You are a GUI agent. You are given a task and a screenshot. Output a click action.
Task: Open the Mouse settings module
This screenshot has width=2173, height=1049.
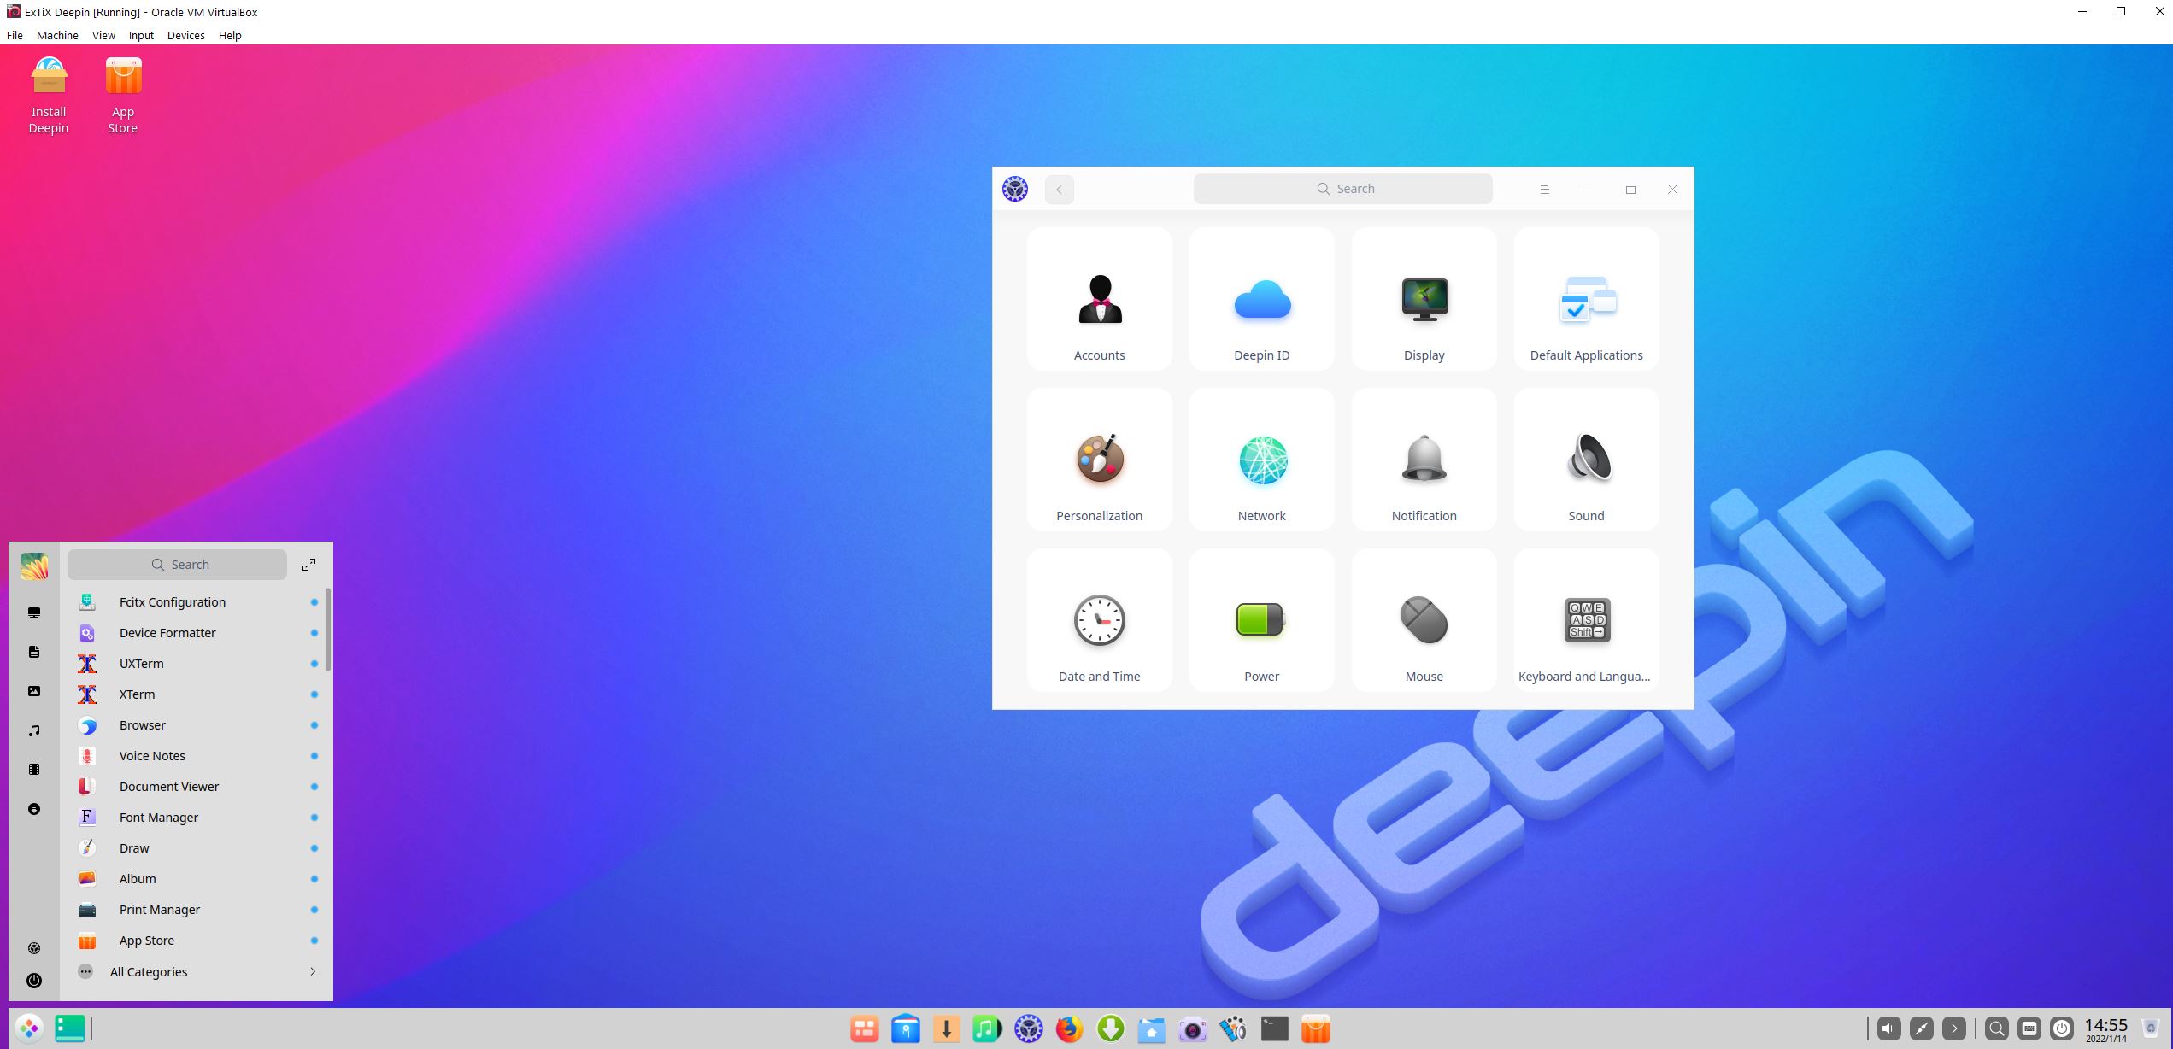1424,620
